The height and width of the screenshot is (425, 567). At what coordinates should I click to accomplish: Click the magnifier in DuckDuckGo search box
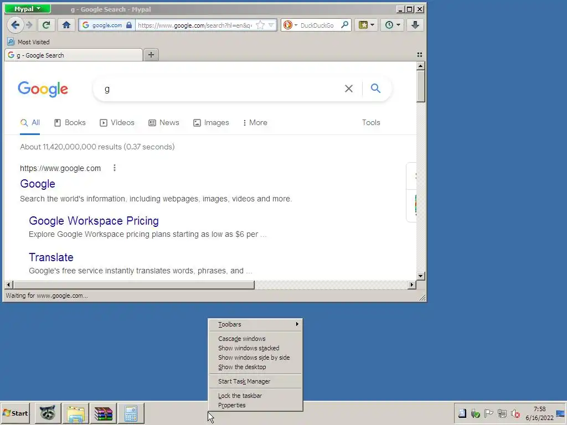345,24
